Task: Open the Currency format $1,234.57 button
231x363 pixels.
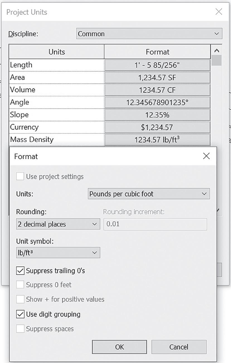Action: (157, 127)
